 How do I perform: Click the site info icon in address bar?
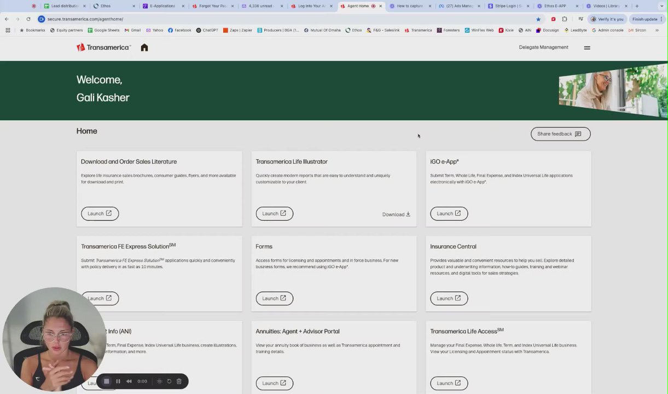coord(41,19)
